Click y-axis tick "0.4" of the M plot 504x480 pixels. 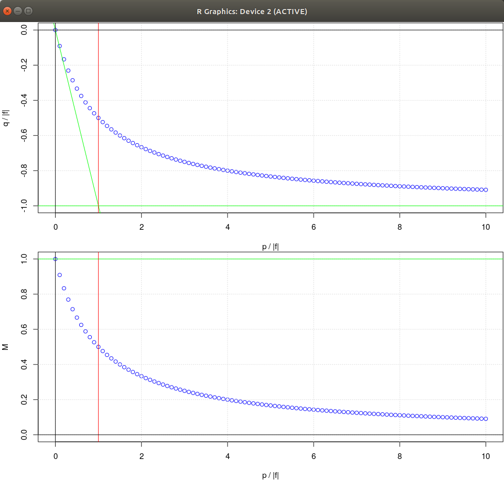pos(24,364)
